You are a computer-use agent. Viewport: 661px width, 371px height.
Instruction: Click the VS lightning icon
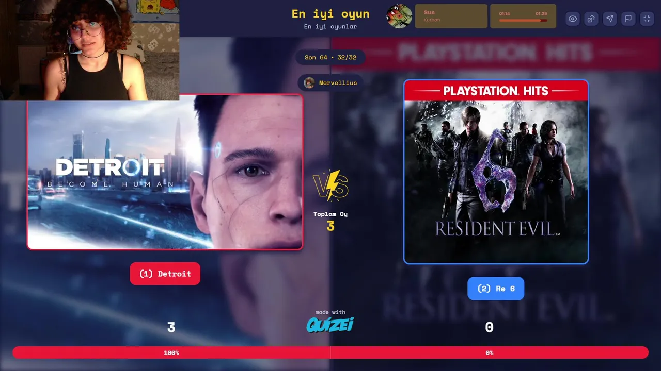pos(330,186)
